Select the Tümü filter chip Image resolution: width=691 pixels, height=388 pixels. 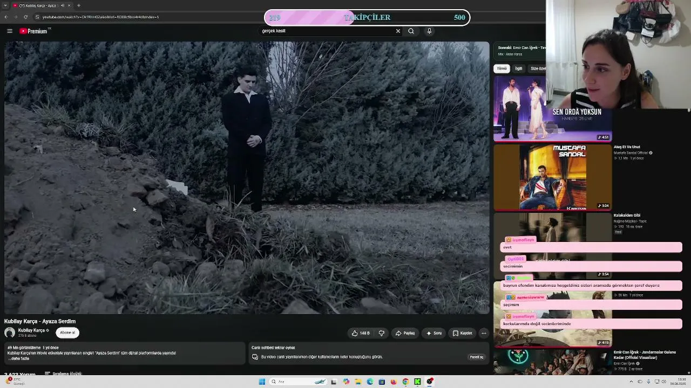pos(502,68)
